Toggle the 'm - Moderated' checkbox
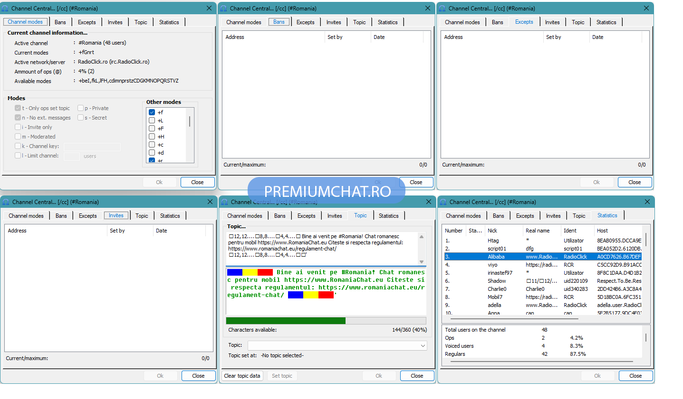 (18, 137)
